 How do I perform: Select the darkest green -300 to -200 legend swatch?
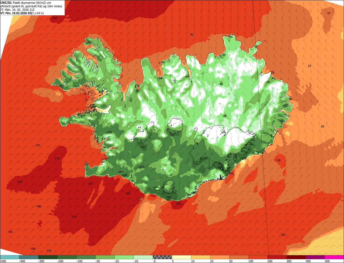(48, 257)
